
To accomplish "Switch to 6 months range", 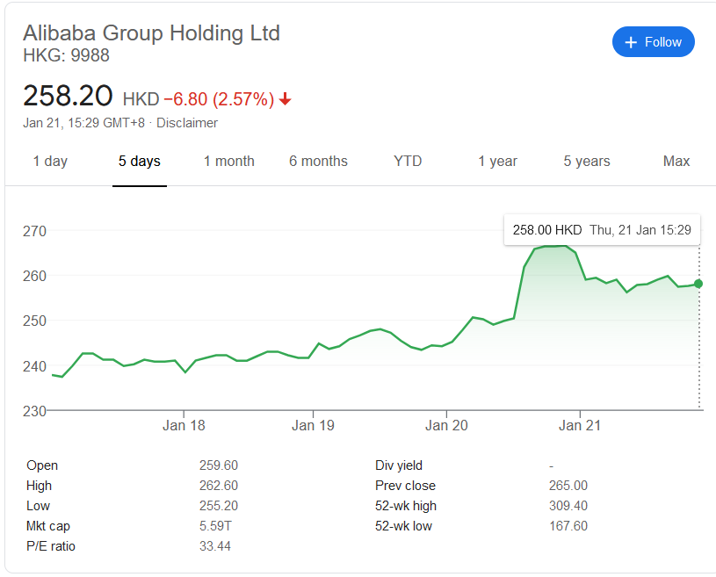I will [318, 161].
